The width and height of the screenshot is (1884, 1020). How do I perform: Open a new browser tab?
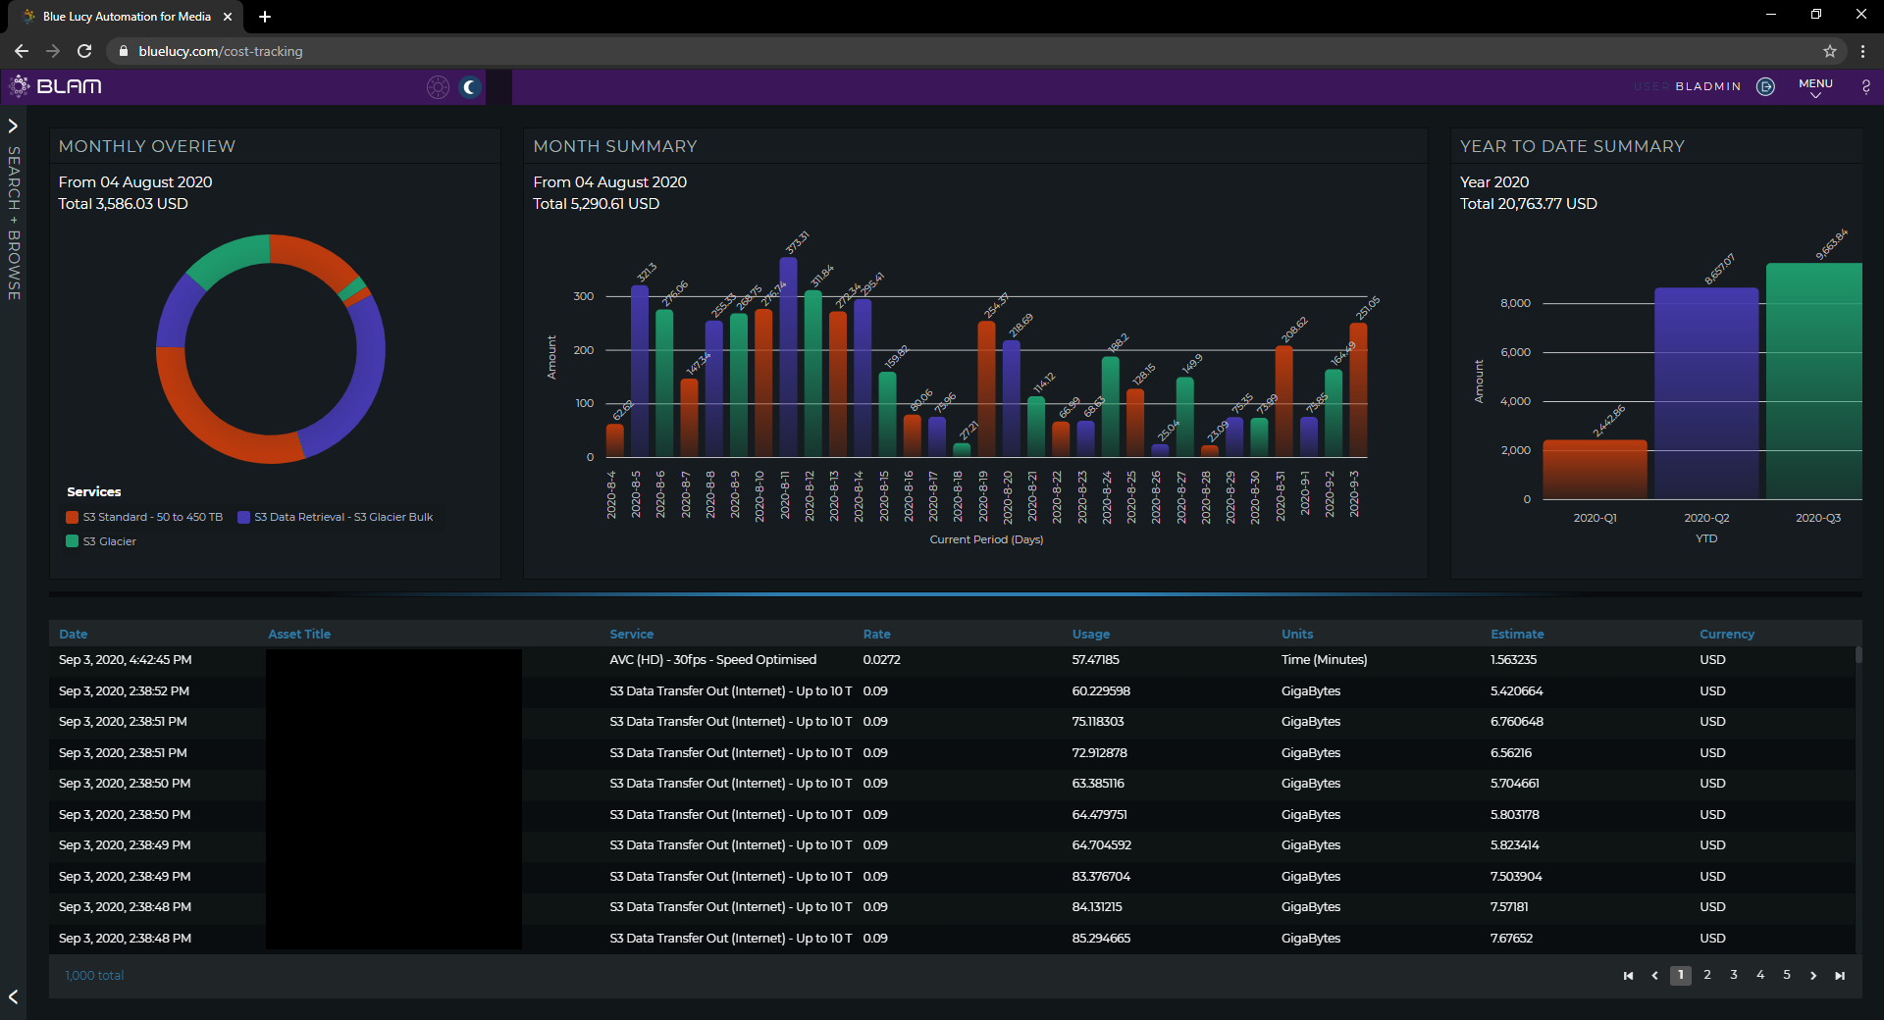point(265,17)
